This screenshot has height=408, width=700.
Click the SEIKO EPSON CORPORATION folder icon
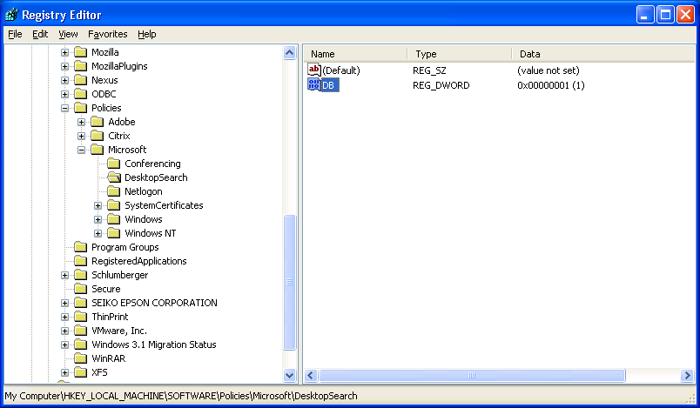click(81, 303)
